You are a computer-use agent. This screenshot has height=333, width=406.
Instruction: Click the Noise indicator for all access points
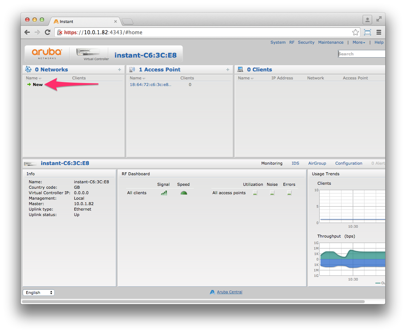pyautogui.click(x=272, y=193)
